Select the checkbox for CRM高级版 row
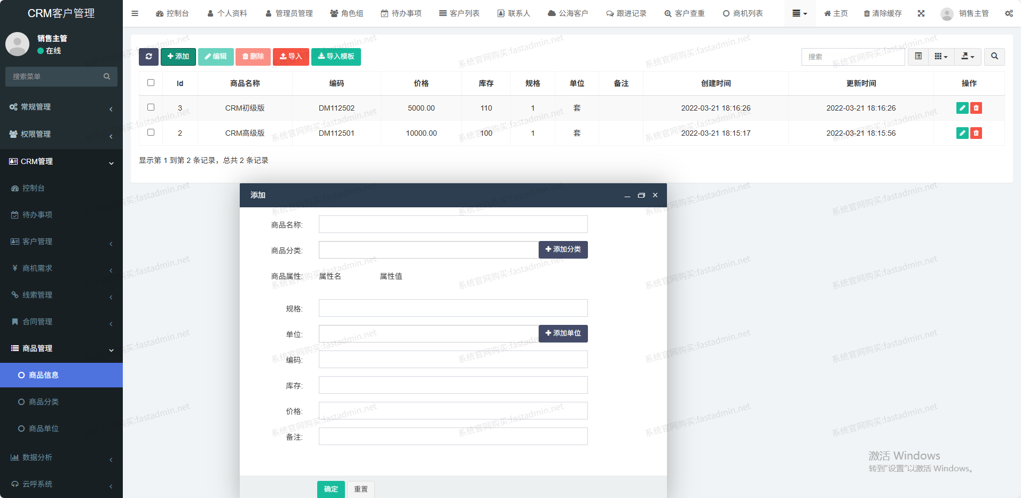This screenshot has height=498, width=1021. 151,133
